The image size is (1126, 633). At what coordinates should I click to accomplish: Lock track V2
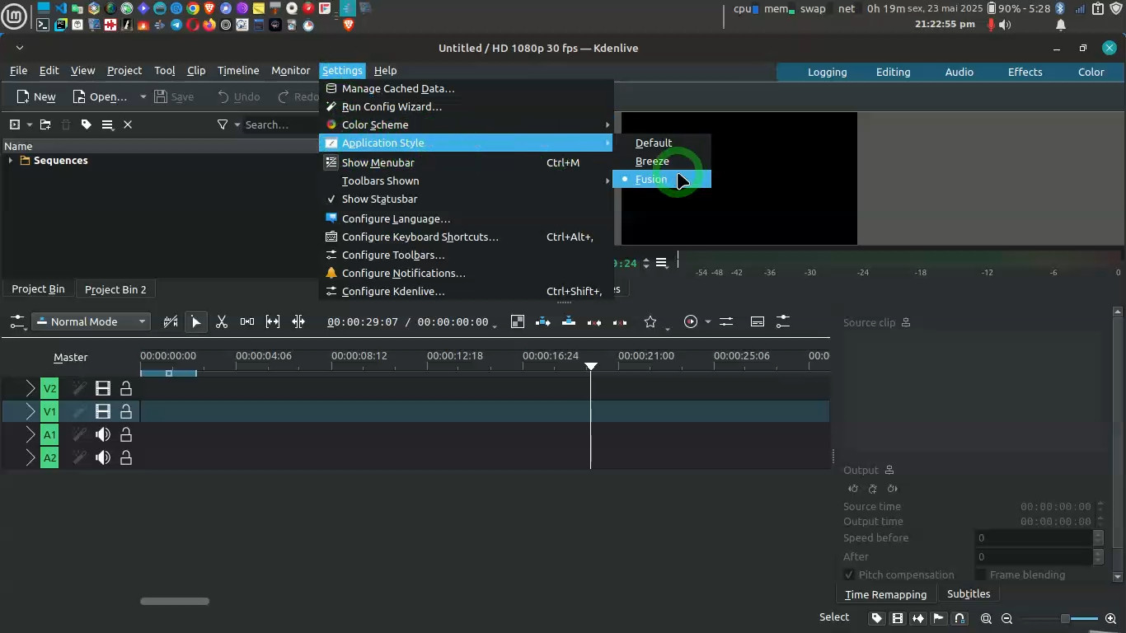tap(126, 388)
